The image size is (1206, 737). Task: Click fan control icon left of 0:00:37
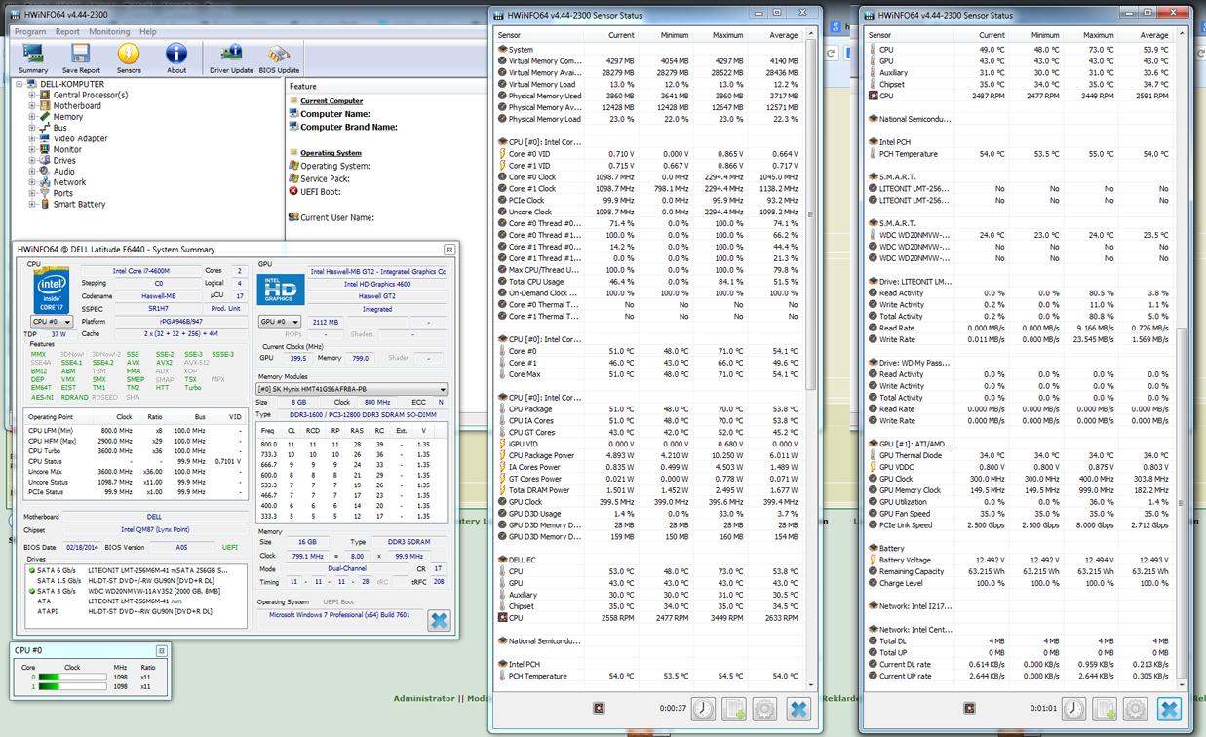point(599,709)
